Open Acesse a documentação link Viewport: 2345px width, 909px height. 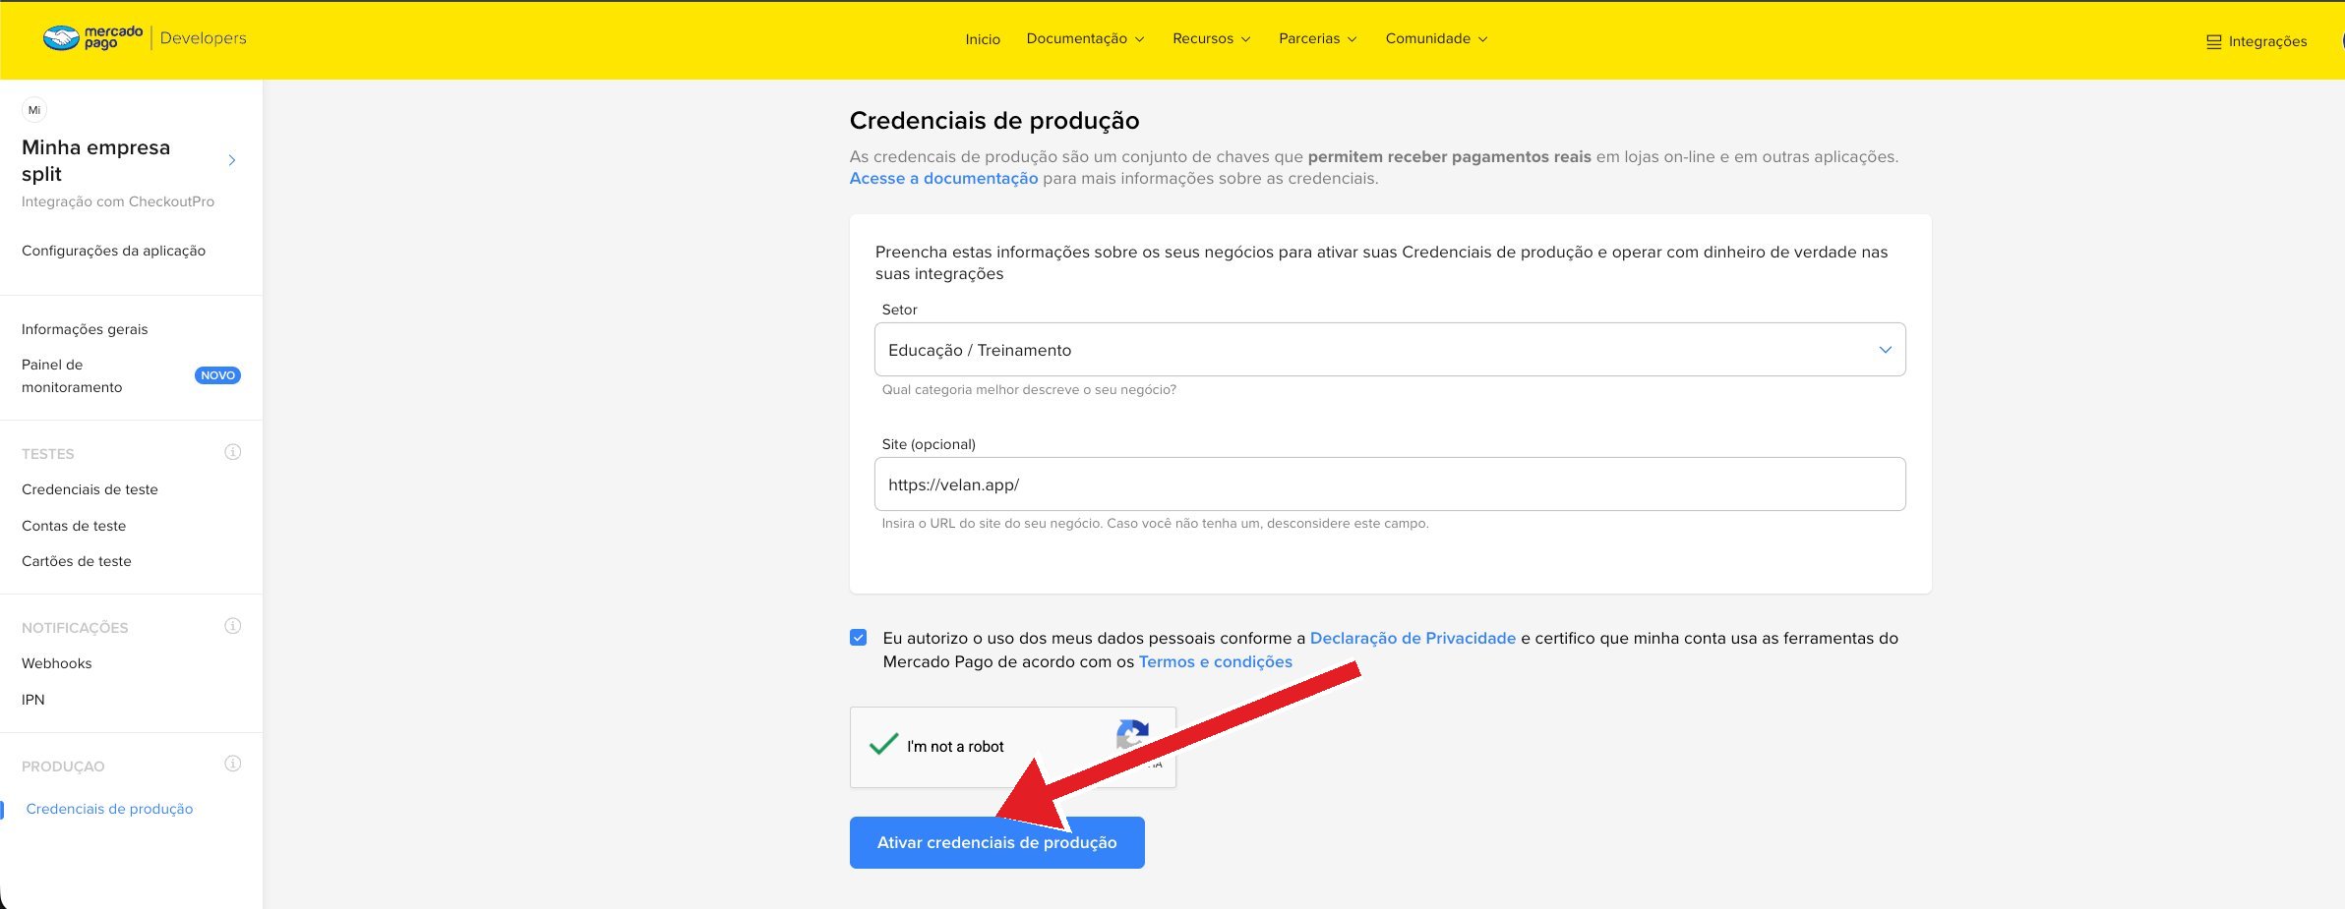[x=943, y=178]
